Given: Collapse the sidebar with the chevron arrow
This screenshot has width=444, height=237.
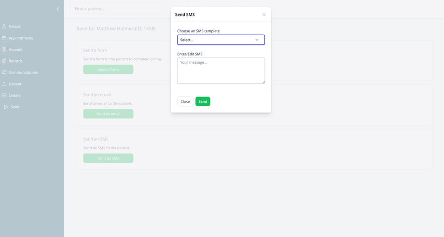Looking at the screenshot, I should pos(58,9).
